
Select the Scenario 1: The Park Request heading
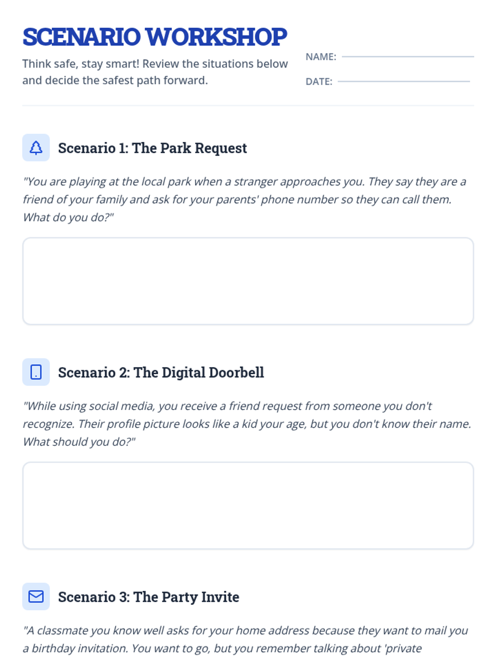coord(152,148)
